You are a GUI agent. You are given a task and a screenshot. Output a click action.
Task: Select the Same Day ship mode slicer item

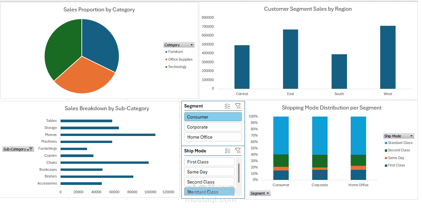coord(209,172)
